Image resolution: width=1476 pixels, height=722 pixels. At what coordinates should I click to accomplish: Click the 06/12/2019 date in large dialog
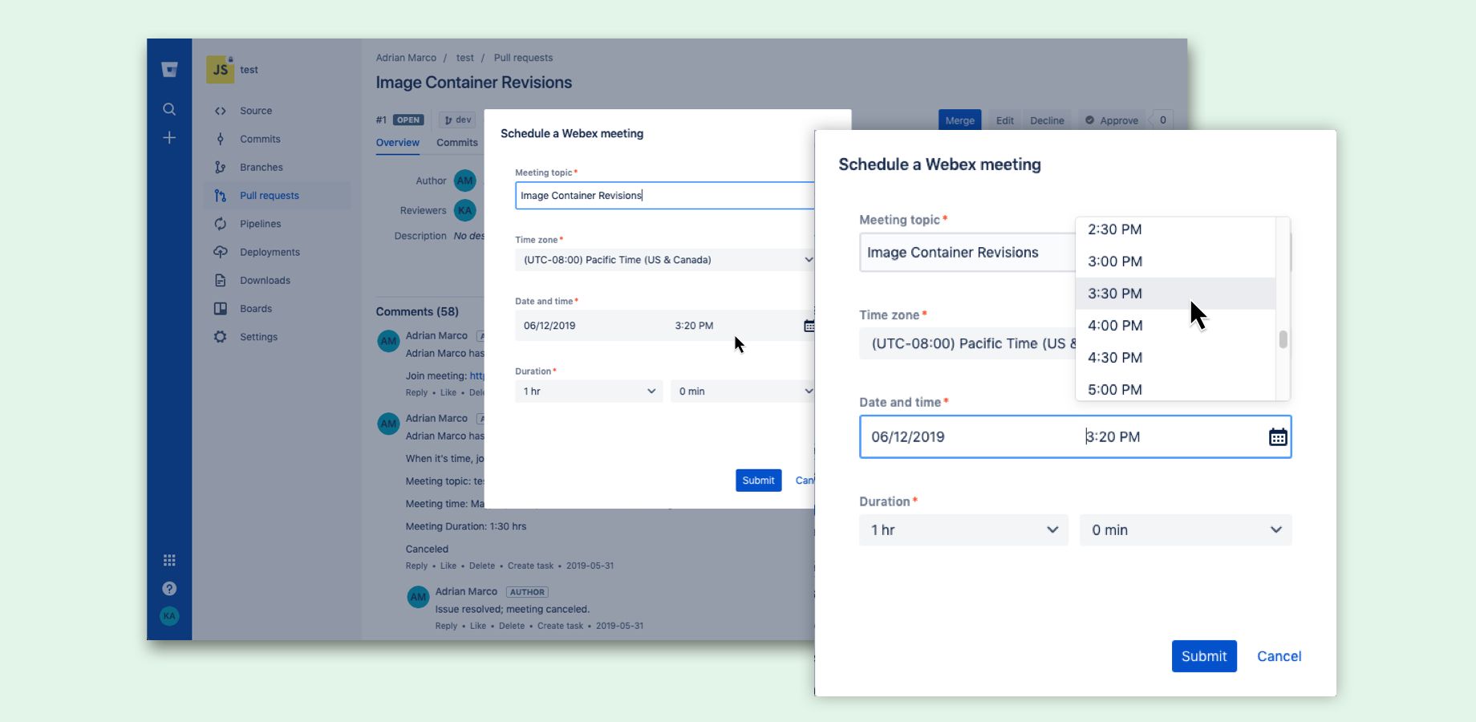tap(908, 437)
